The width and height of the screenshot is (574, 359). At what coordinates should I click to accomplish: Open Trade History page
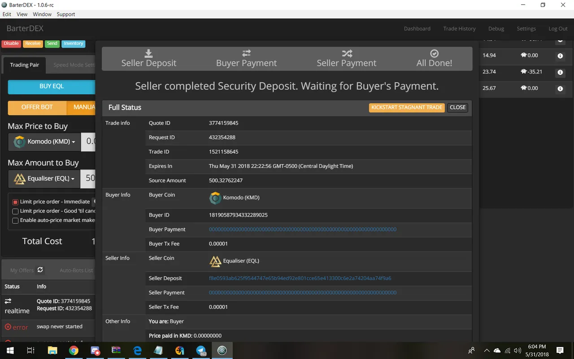tap(459, 29)
